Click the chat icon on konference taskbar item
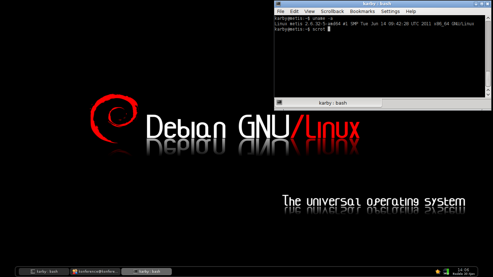 (x=75, y=272)
